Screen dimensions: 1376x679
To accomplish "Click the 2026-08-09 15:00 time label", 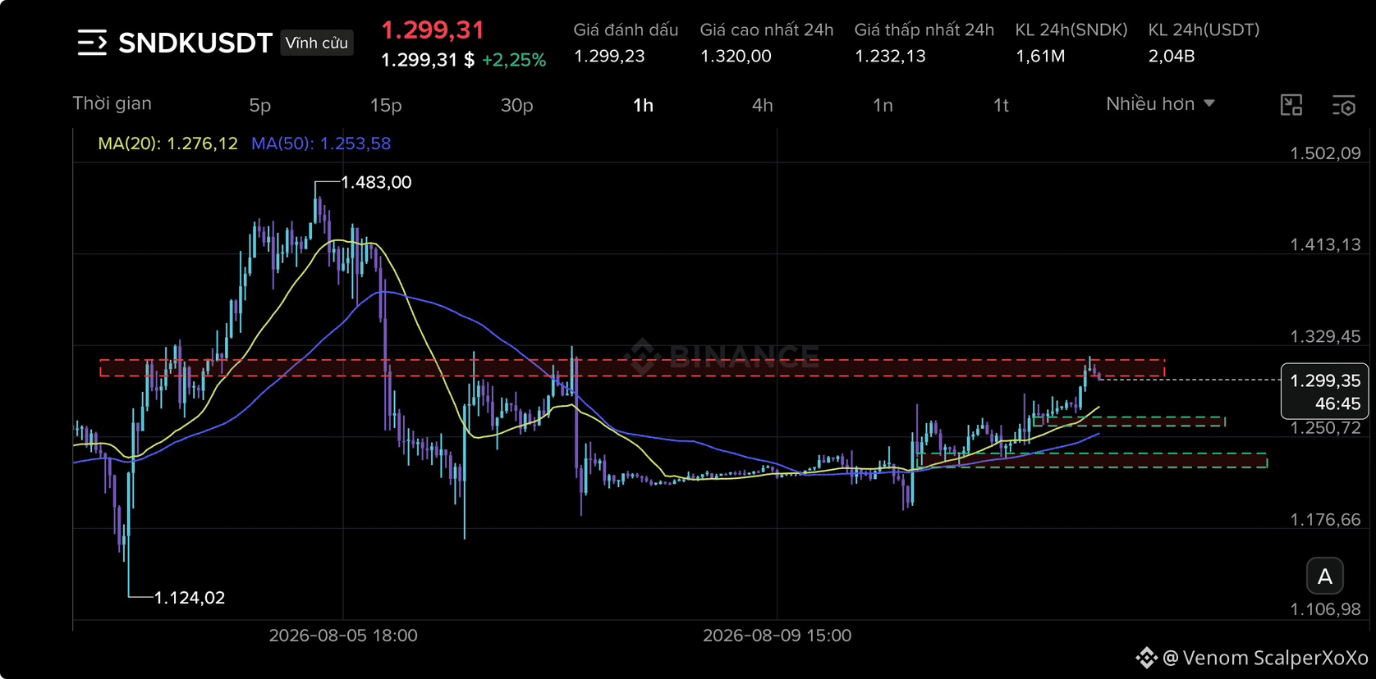I will point(777,636).
